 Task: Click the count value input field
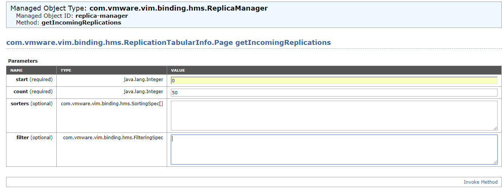334,92
